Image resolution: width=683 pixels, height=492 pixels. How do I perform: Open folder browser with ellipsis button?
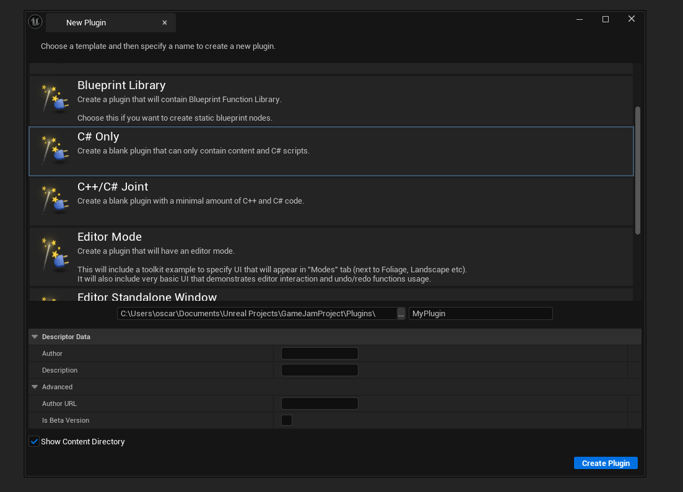point(401,314)
